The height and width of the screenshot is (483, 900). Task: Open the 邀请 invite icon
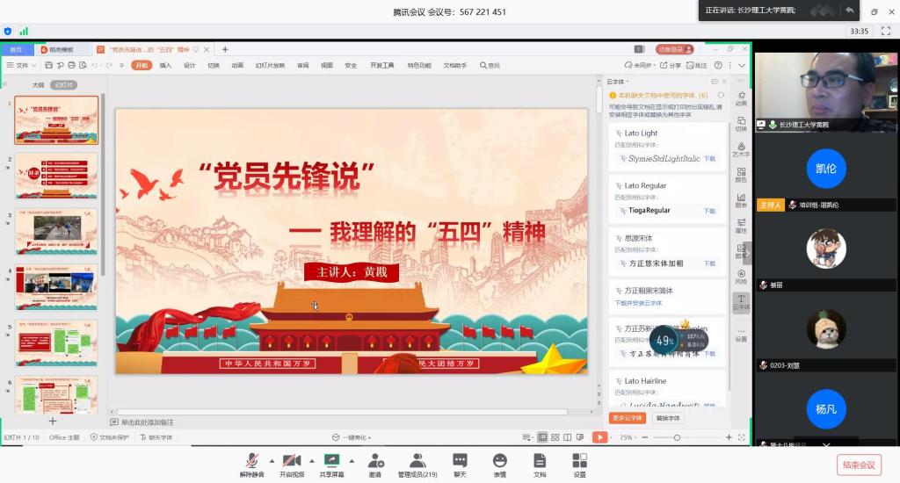[375, 460]
